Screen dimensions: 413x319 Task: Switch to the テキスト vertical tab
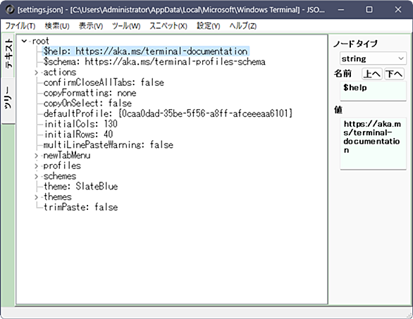coord(8,54)
